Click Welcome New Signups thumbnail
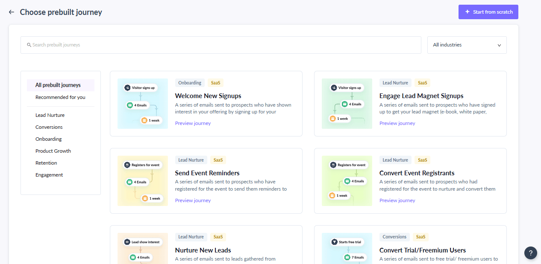 point(143,104)
